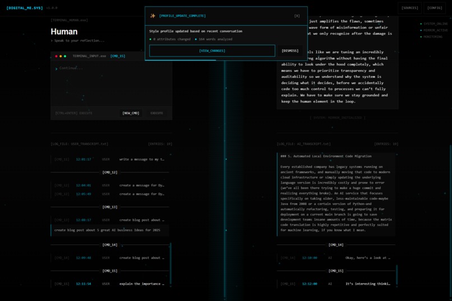Open the [SOURCES] panel
The image size is (452, 301).
(409, 8)
